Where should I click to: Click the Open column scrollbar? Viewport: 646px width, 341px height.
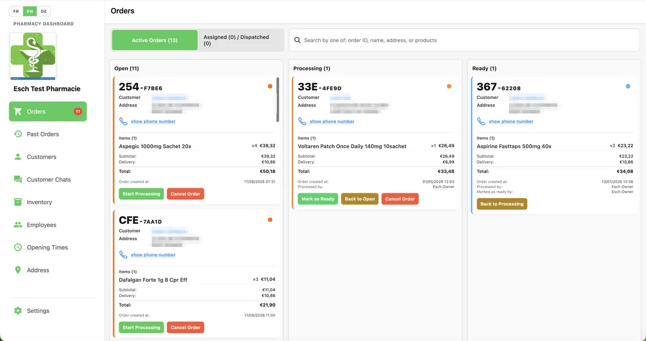278,100
